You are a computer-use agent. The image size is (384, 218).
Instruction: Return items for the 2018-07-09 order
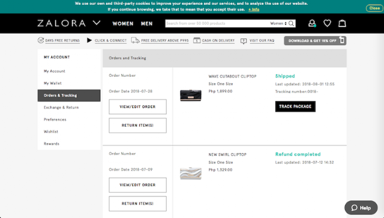137,204
